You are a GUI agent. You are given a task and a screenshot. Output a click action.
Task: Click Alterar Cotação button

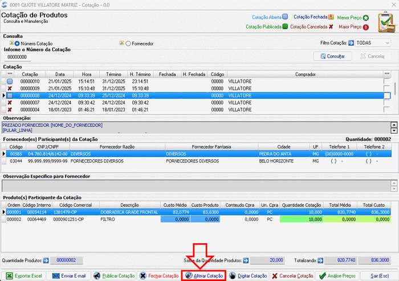tap(204, 276)
